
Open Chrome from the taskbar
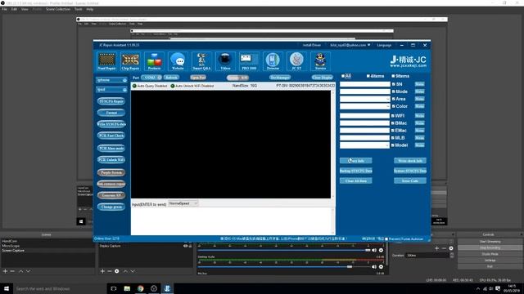pos(140,288)
